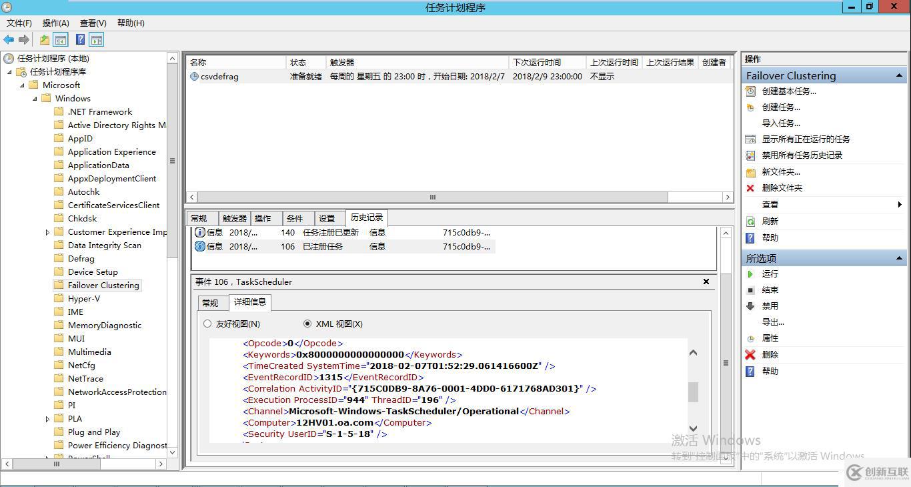The width and height of the screenshot is (911, 487).
Task: Click the blue back navigation arrow
Action: [8, 39]
